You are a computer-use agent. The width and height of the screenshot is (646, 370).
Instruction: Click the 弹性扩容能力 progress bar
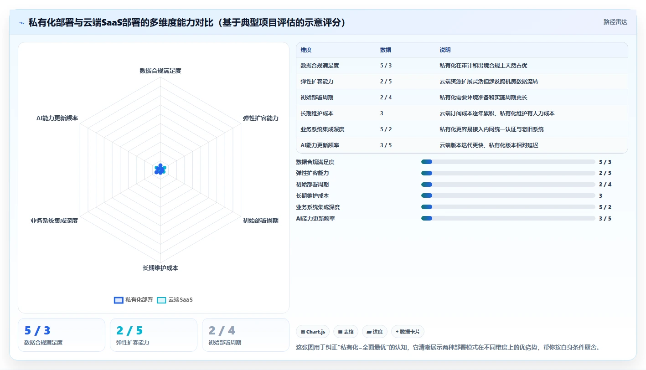[x=508, y=173]
